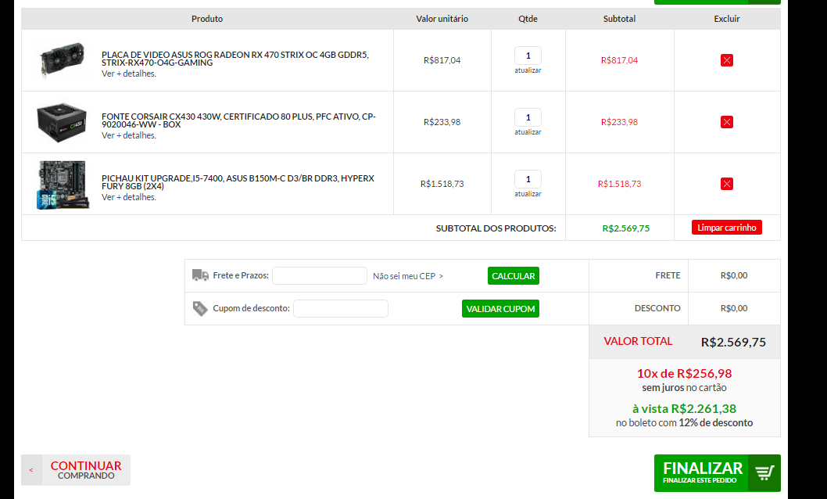This screenshot has height=499, width=827.
Task: Click CONTINUAR COMPRANDO button
Action: 76,470
